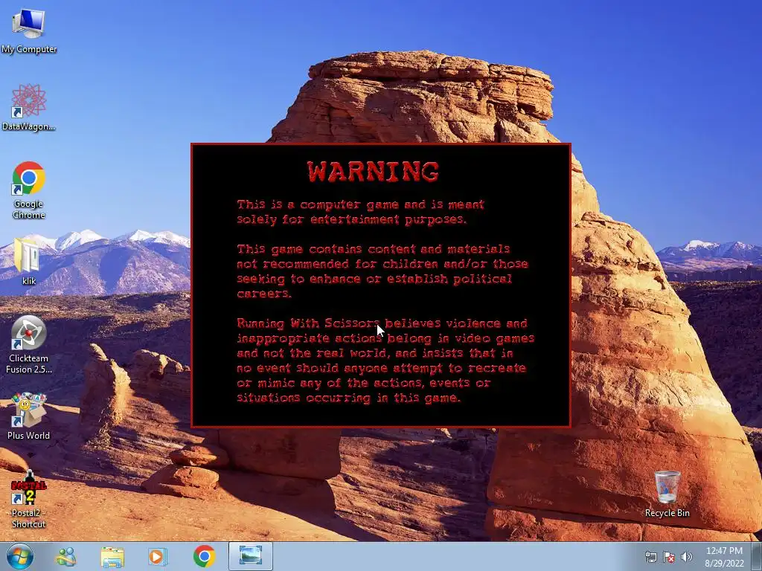The width and height of the screenshot is (762, 571).
Task: Open the messenger people icon in taskbar
Action: pos(65,556)
